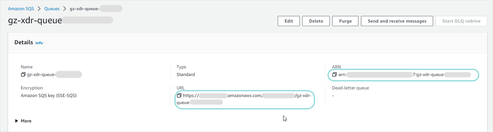Click the current queue breadcrumb item

point(96,8)
